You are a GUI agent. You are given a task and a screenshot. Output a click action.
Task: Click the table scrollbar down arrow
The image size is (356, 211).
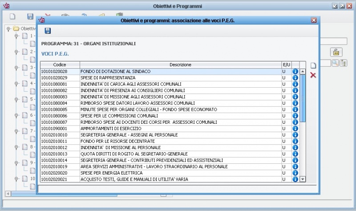pyautogui.click(x=303, y=179)
